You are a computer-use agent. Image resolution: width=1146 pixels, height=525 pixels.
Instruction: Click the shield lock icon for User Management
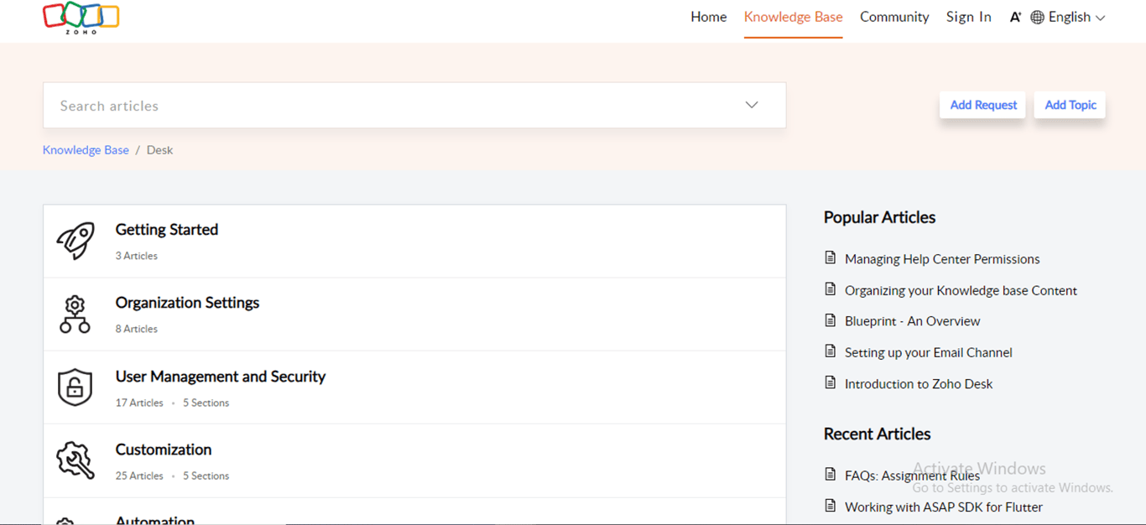pos(75,387)
